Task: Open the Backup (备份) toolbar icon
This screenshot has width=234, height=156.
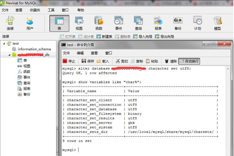Action: pos(178,23)
